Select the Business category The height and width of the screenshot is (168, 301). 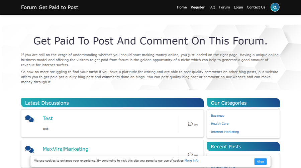(217, 116)
